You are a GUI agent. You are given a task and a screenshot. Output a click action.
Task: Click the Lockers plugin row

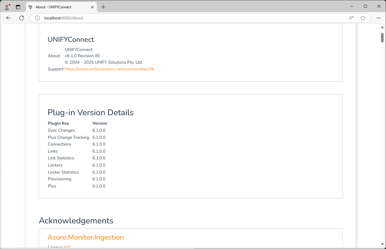(77, 165)
